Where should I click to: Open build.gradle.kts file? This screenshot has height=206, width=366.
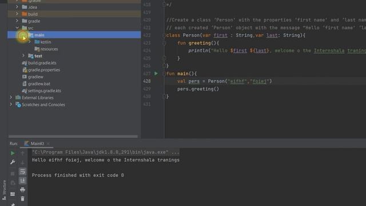[42, 63]
